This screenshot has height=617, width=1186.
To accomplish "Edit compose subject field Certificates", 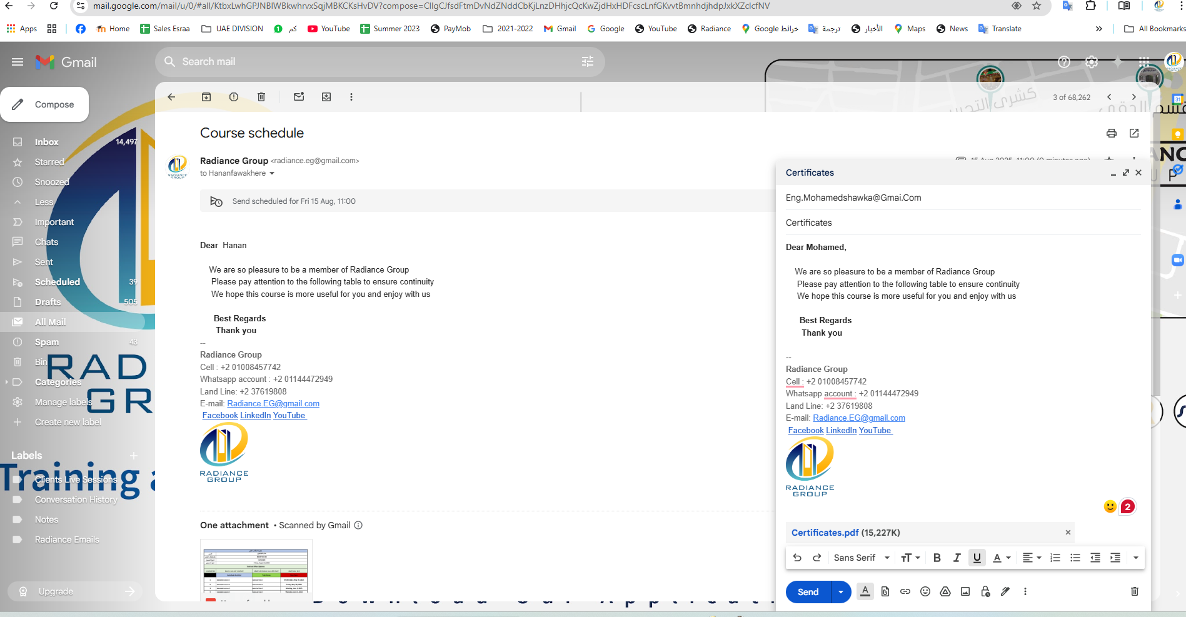I will tap(963, 223).
